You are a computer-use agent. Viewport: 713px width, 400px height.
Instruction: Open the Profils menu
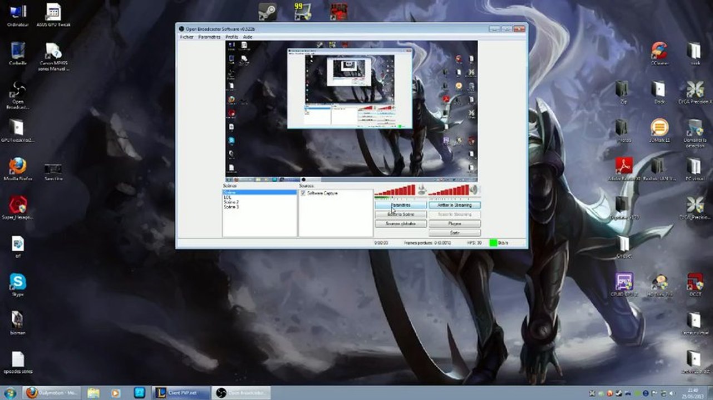[x=232, y=37]
